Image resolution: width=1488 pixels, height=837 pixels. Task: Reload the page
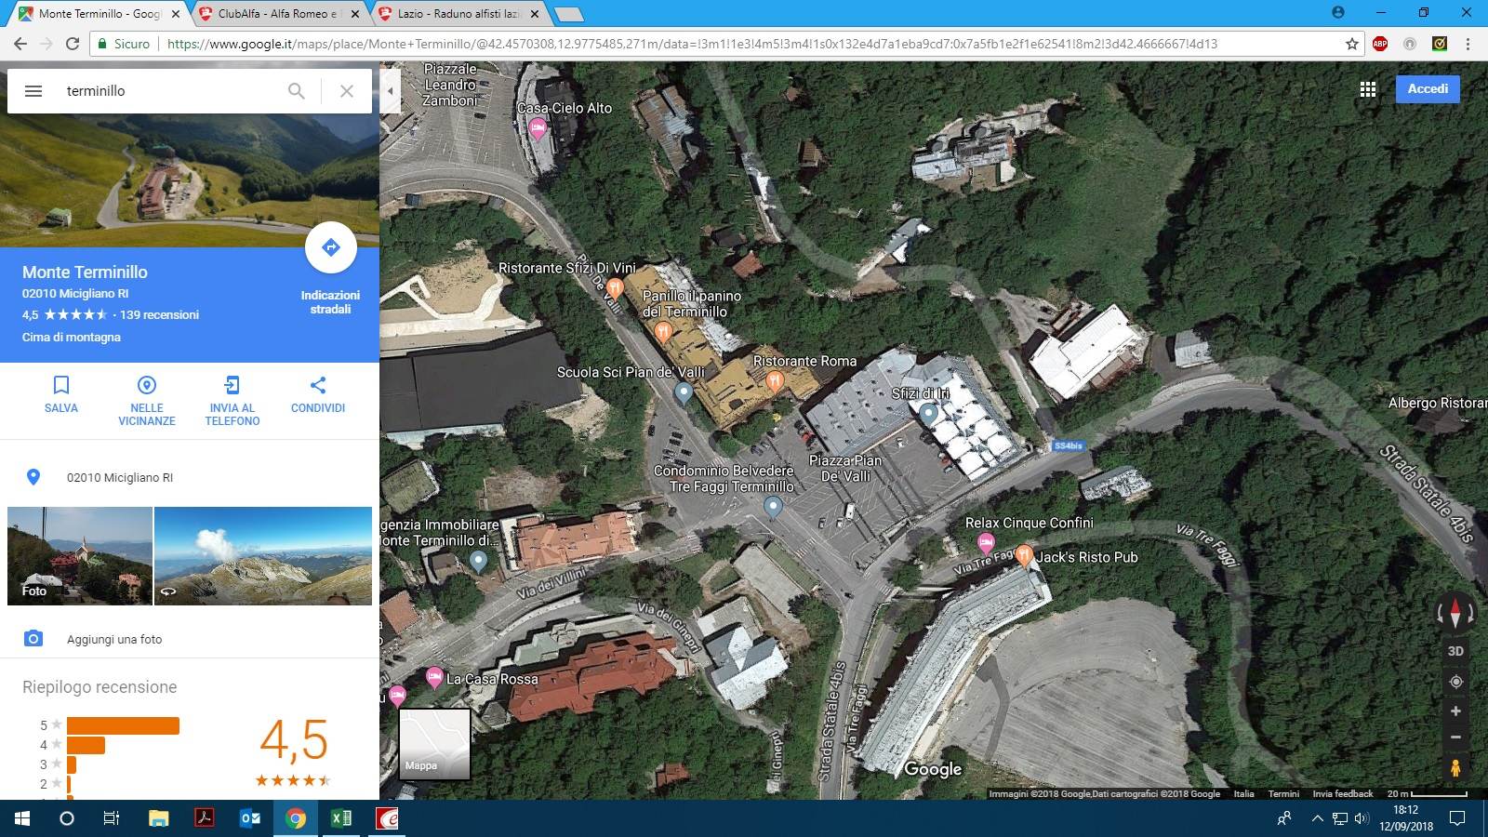73,44
